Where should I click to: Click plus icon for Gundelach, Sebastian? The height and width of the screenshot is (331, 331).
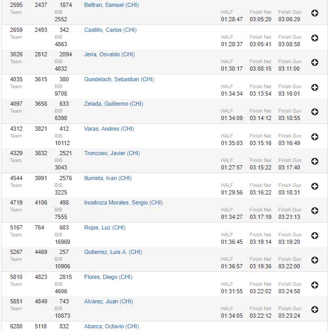coord(315,87)
